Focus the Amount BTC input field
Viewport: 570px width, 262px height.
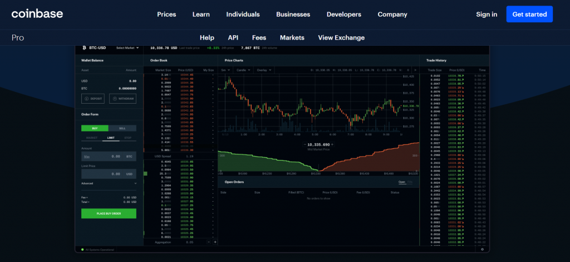coord(109,157)
